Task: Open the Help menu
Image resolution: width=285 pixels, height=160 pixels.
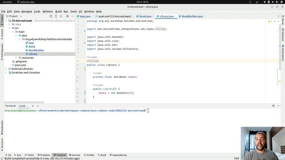Action: click(x=99, y=12)
